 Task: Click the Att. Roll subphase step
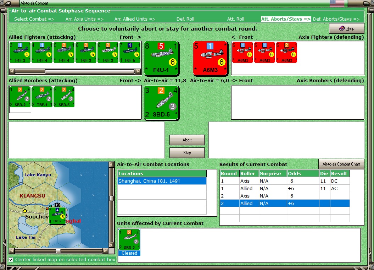point(236,19)
